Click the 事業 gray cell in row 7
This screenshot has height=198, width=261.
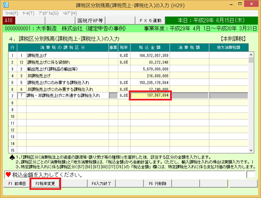tap(113, 95)
